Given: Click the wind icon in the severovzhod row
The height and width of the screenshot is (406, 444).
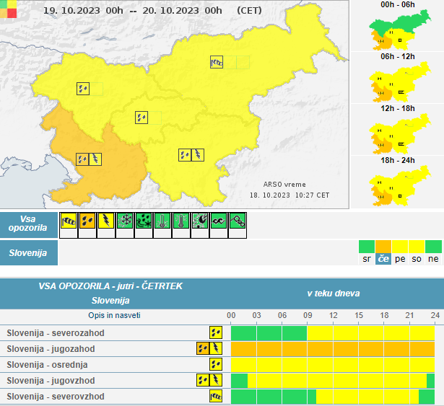Looking at the screenshot, I should point(216,397).
